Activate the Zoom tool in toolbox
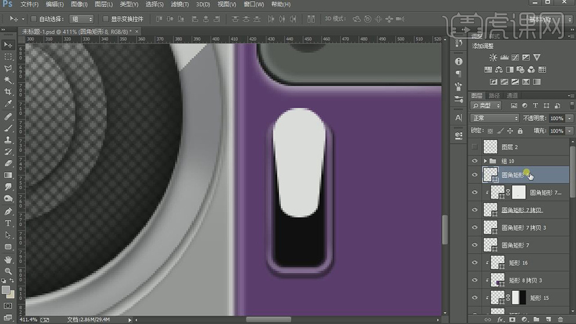The width and height of the screenshot is (576, 324). pos(8,271)
